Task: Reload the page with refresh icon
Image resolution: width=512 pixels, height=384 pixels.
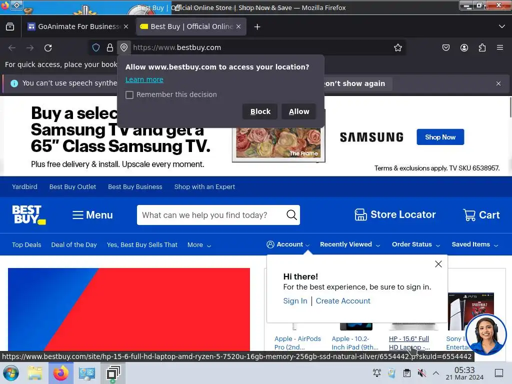Action: (x=48, y=48)
